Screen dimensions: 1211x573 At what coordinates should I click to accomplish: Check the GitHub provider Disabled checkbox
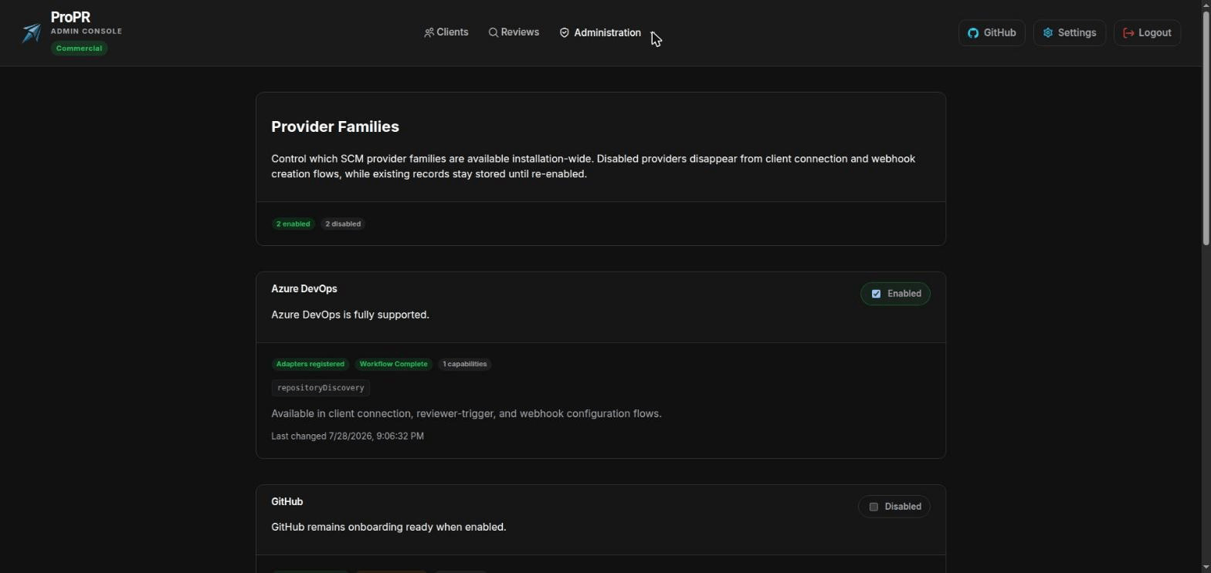click(x=873, y=507)
